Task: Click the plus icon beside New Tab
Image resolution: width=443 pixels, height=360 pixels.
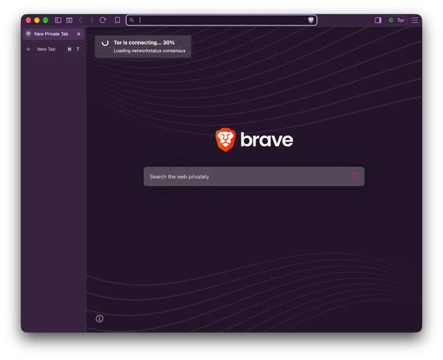Action: 28,49
